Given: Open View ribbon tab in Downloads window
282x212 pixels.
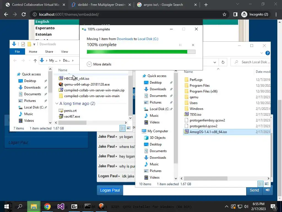Looking at the screenshot, I should pos(64,52).
